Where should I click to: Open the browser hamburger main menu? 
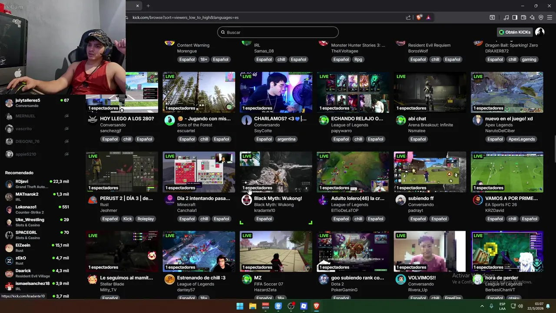coord(550,17)
